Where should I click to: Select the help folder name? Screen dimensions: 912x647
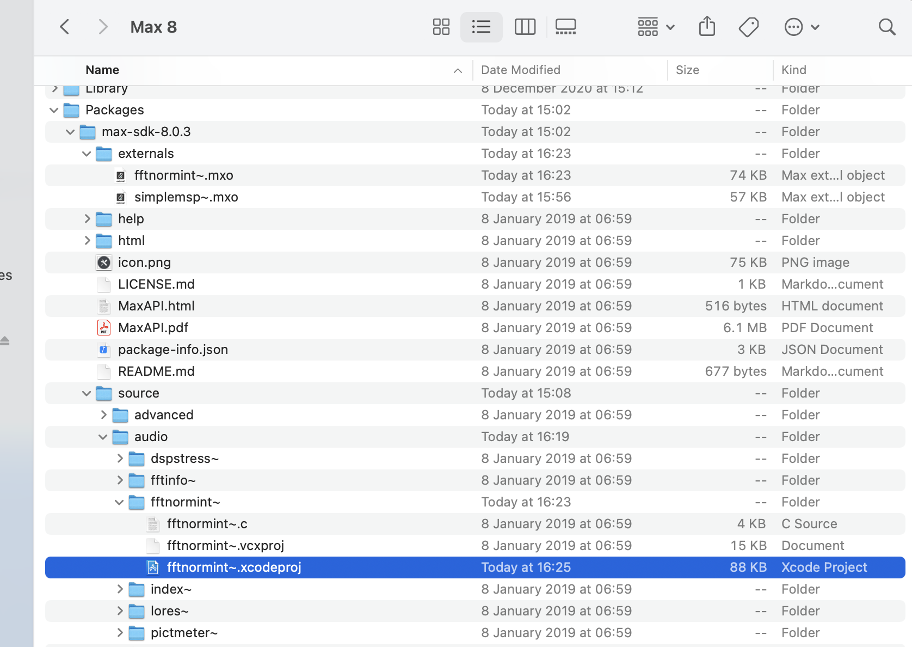coord(131,219)
